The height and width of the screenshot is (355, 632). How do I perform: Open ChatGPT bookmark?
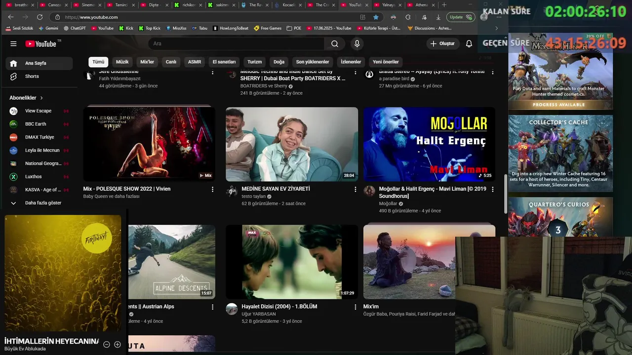click(75, 28)
